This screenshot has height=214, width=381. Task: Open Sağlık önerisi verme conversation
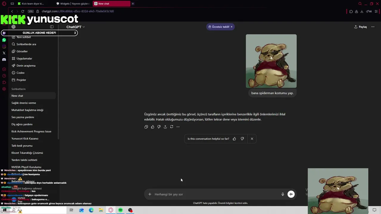pos(33,103)
